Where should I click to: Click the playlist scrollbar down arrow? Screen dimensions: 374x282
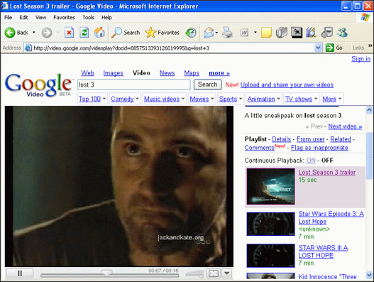369,275
